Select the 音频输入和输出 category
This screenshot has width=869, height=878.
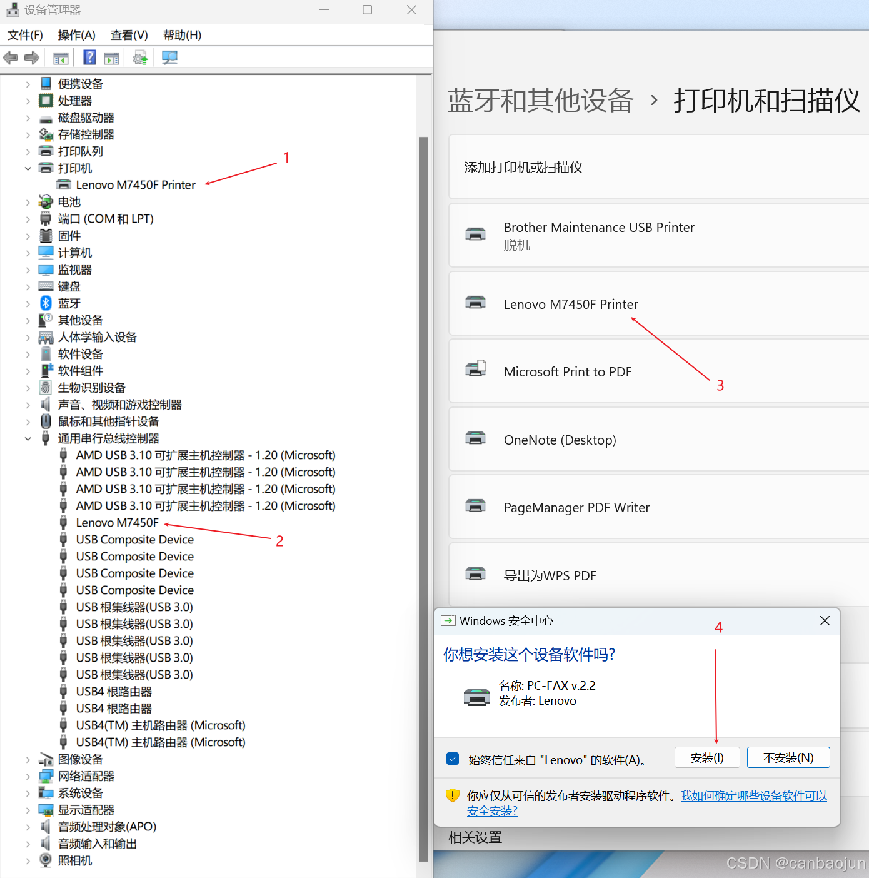tap(98, 844)
